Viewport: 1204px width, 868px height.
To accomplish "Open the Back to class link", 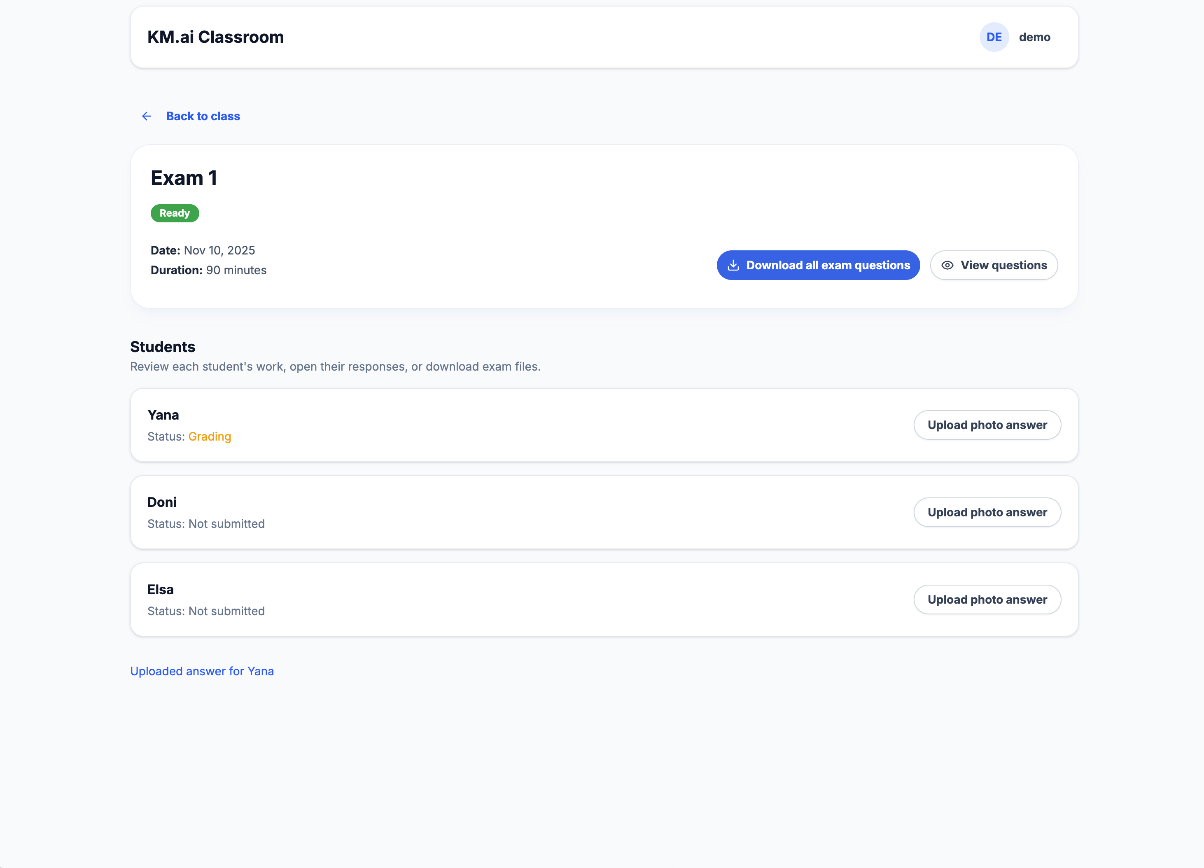I will tap(203, 116).
